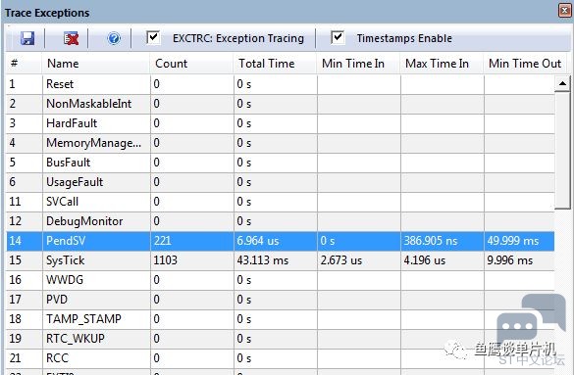Sort by the Count column header
Viewport: 574px width, 375px height.
[x=191, y=64]
